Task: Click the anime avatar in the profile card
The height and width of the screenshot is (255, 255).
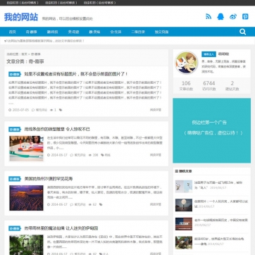Action: (187, 63)
